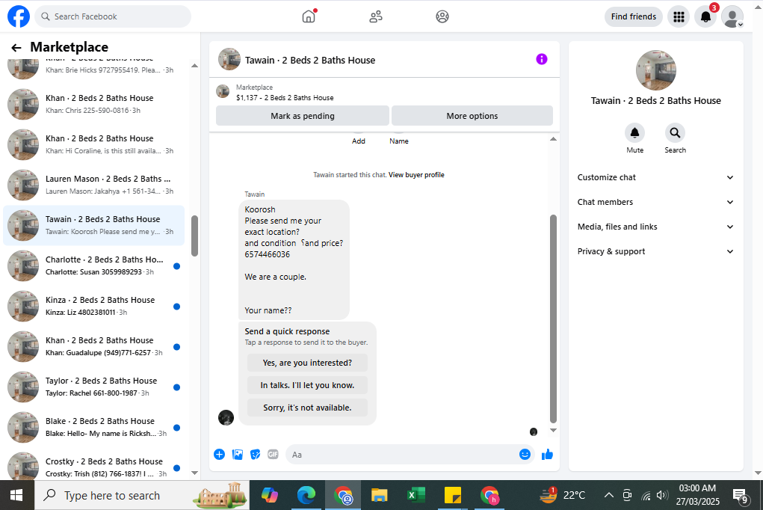Click the listing thumbnail in right panel
763x510 pixels.
[x=655, y=70]
